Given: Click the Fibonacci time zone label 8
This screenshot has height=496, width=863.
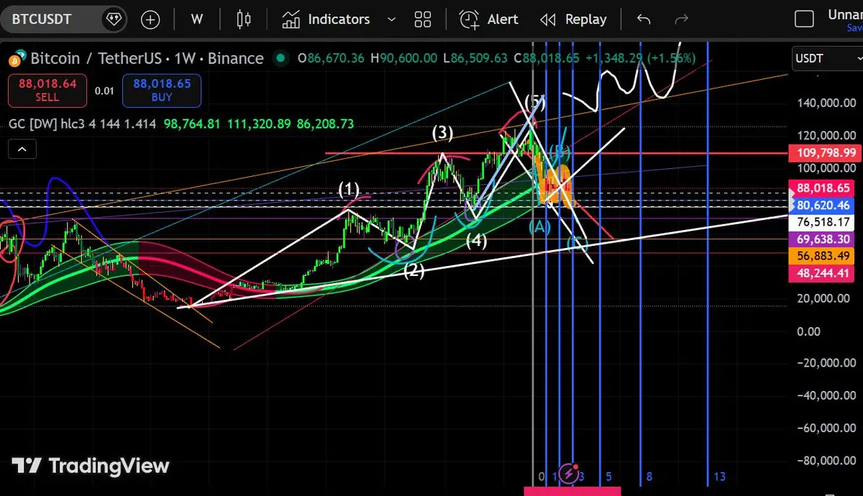Looking at the screenshot, I should [x=649, y=476].
